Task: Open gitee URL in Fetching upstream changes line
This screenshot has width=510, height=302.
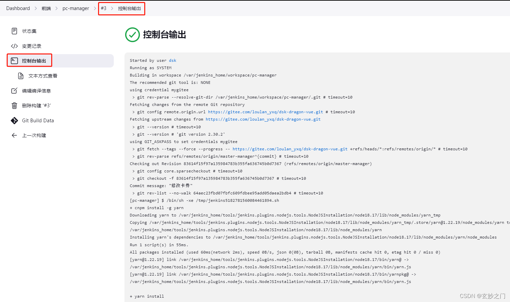Action: click(263, 119)
